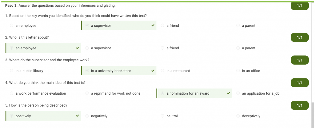
Task: Pick 'negatively' for question 5
Action: [x=87, y=116]
